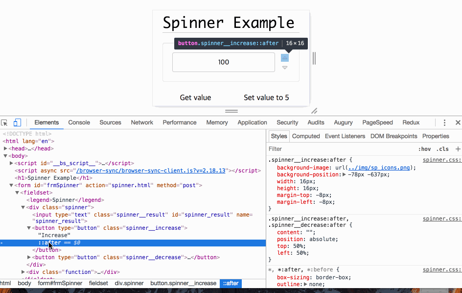Open the Console tab
Viewport: 462px width, 293px height.
79,122
